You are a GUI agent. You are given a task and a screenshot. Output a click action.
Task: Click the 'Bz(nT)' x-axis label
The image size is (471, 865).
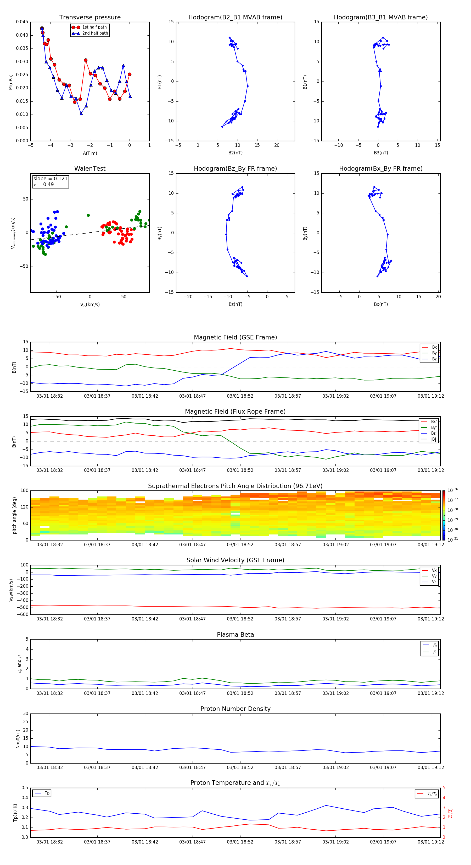pos(235,304)
